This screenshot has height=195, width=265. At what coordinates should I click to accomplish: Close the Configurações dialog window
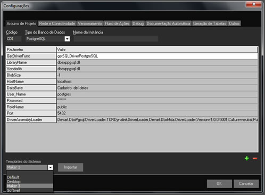254,4
